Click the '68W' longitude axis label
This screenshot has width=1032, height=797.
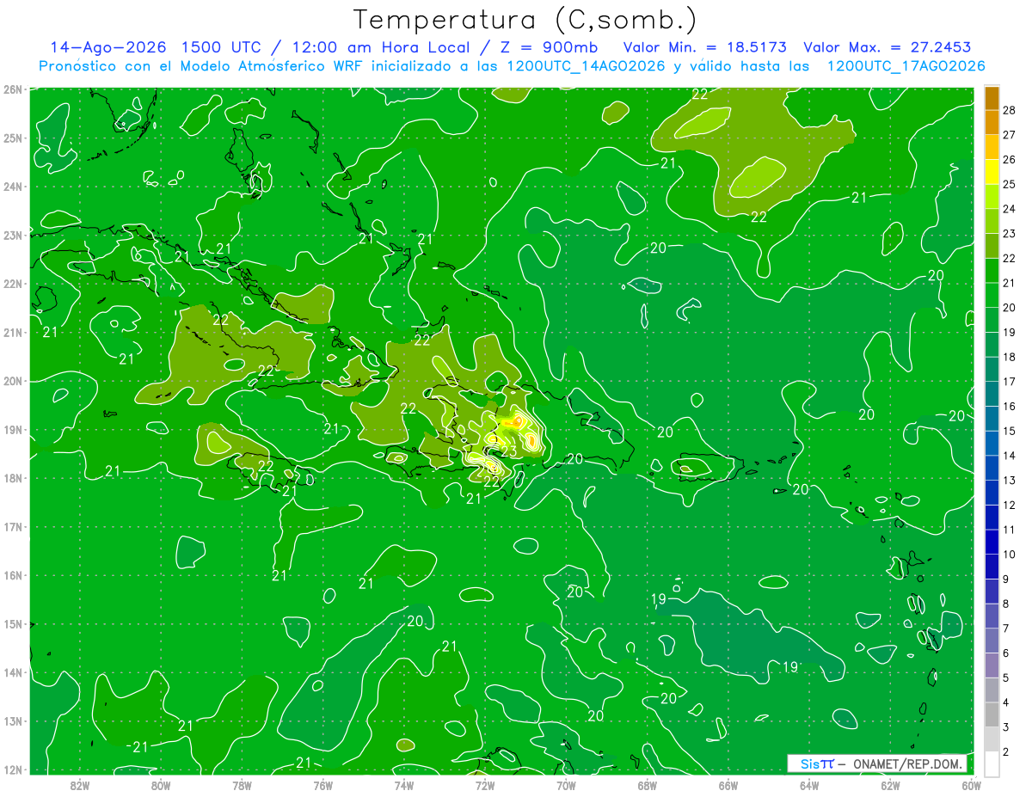coord(647,785)
